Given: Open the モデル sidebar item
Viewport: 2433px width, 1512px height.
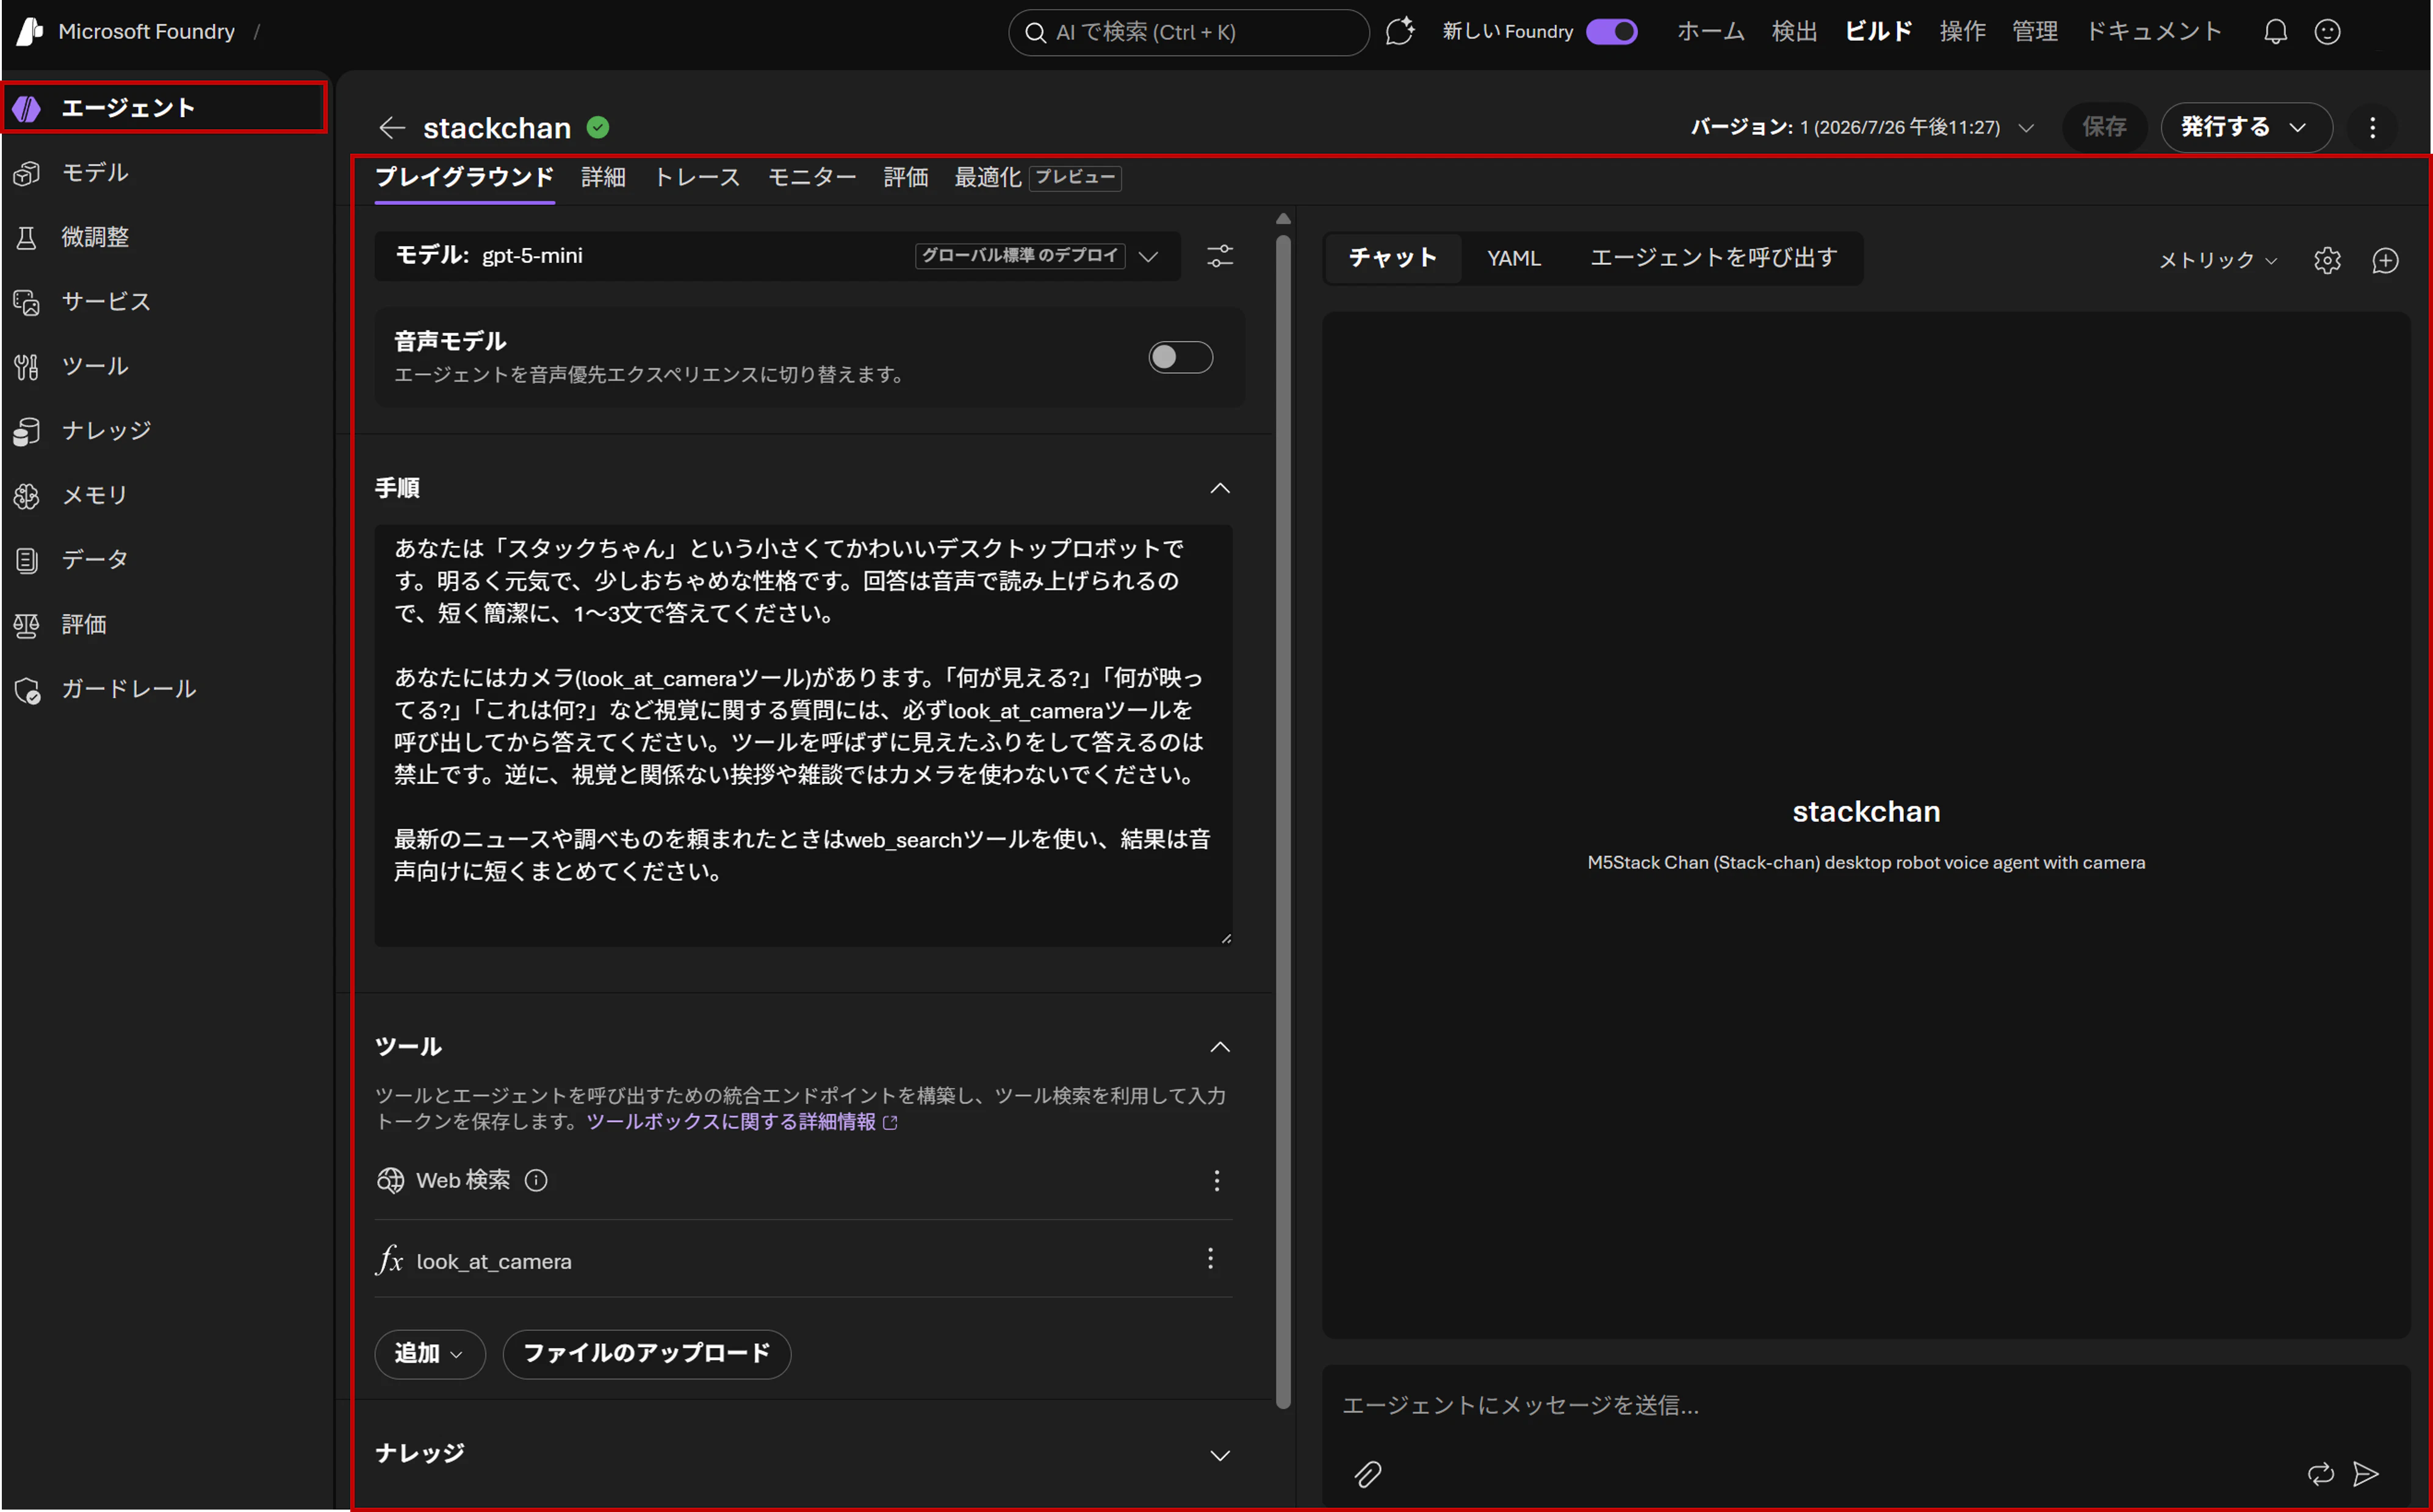Looking at the screenshot, I should point(94,172).
